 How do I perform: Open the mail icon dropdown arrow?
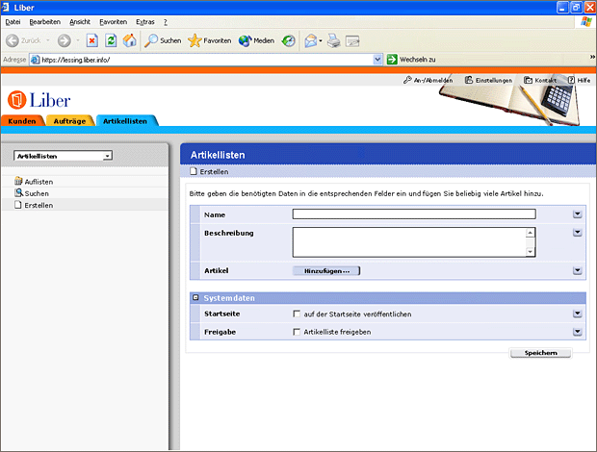click(321, 40)
